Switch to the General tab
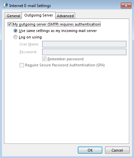Image resolution: width=134 pixels, height=158 pixels. coord(13,16)
